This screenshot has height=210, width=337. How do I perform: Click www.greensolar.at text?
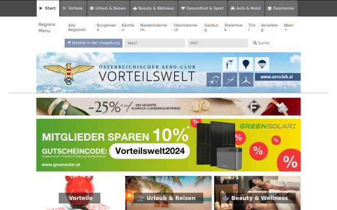tap(61, 165)
